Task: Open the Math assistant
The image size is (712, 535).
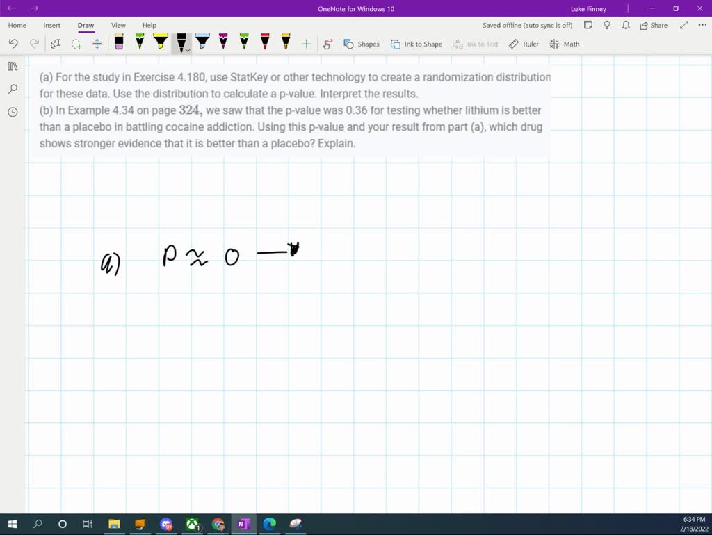Action: (565, 44)
